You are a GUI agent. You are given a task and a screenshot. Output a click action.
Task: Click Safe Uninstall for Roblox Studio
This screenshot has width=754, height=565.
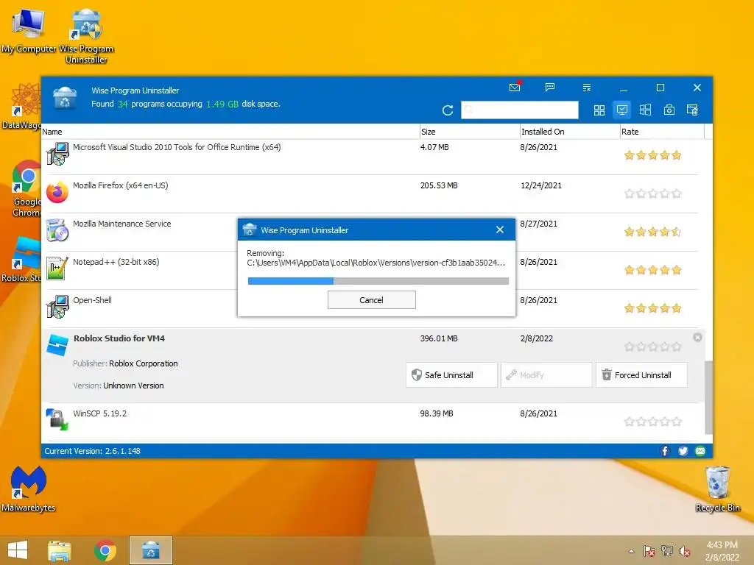(x=451, y=374)
